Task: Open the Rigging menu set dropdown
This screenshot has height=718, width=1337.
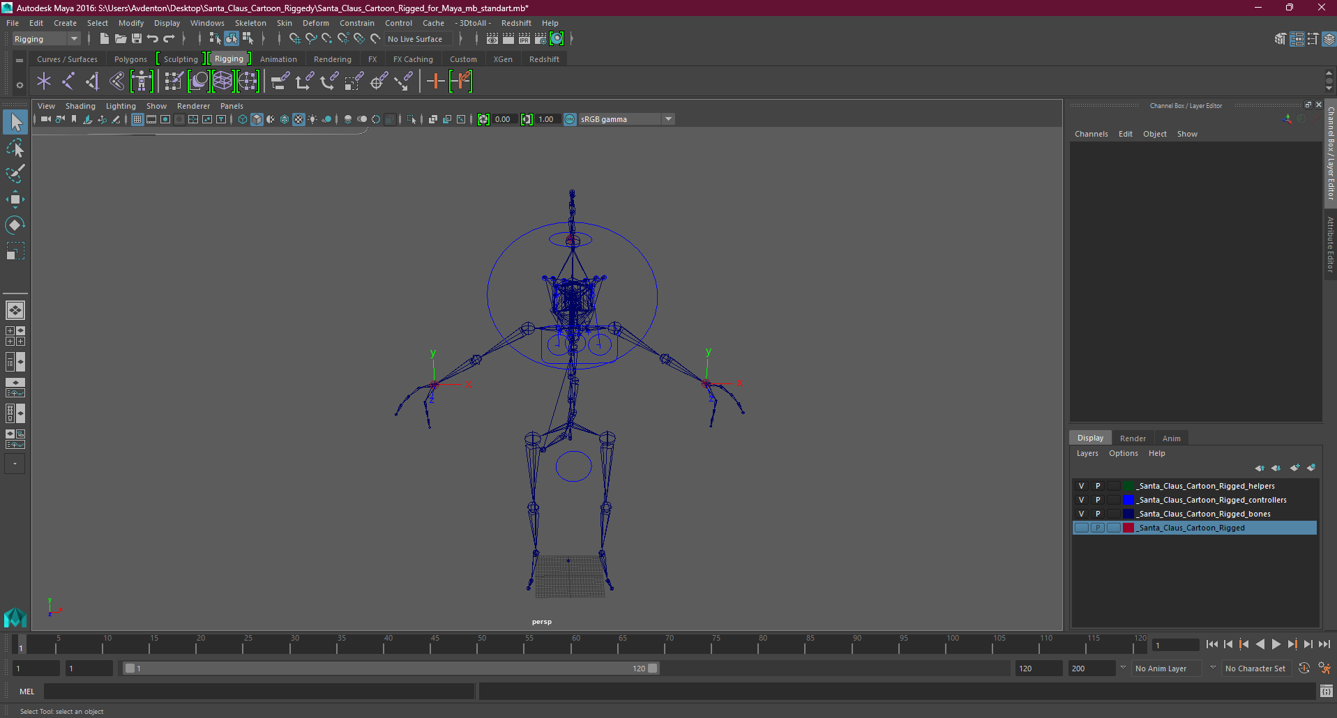Action: (46, 39)
